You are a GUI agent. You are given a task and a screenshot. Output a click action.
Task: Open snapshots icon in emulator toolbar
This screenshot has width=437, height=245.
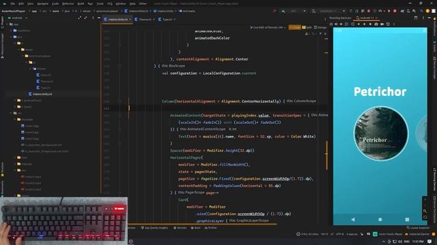(388, 24)
